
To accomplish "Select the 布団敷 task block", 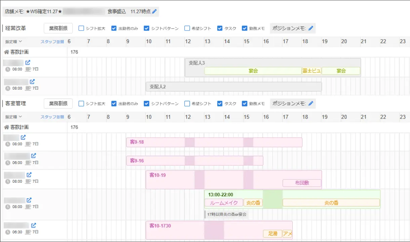I will (x=302, y=183).
